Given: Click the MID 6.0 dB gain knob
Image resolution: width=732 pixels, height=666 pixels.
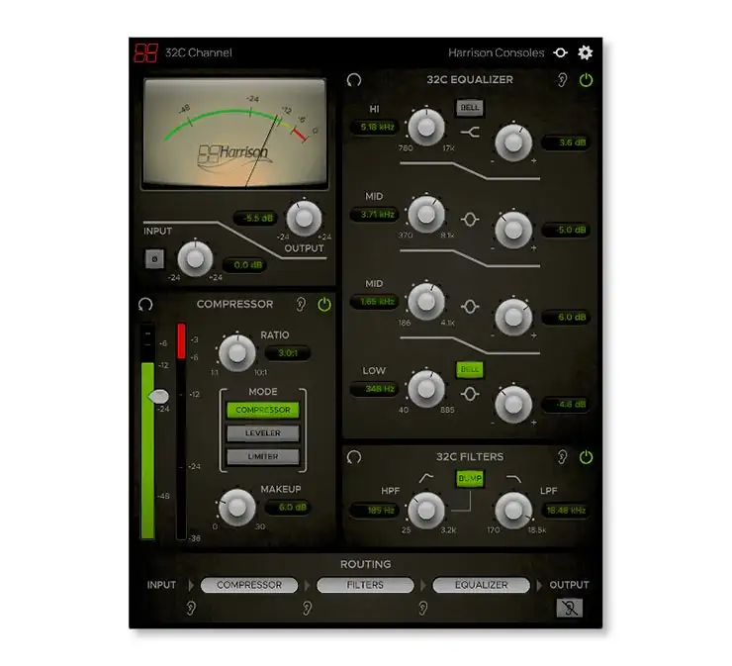Looking at the screenshot, I should tap(513, 317).
